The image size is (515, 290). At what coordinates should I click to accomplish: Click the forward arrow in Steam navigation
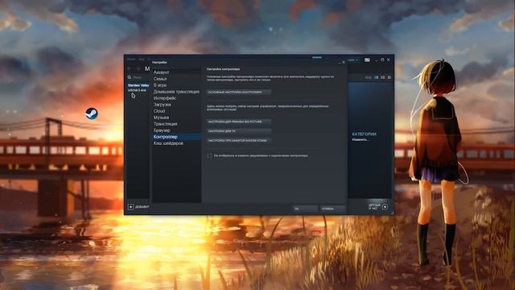[x=138, y=68]
